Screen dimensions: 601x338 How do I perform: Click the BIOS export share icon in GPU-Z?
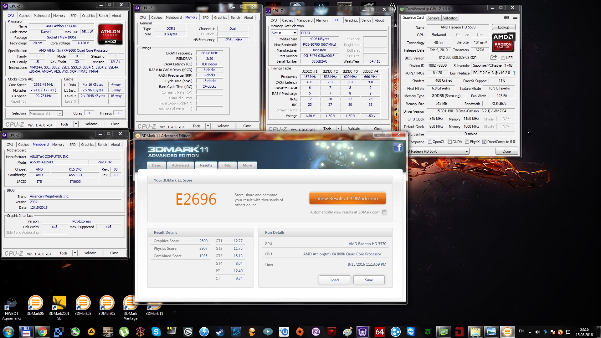(x=494, y=58)
